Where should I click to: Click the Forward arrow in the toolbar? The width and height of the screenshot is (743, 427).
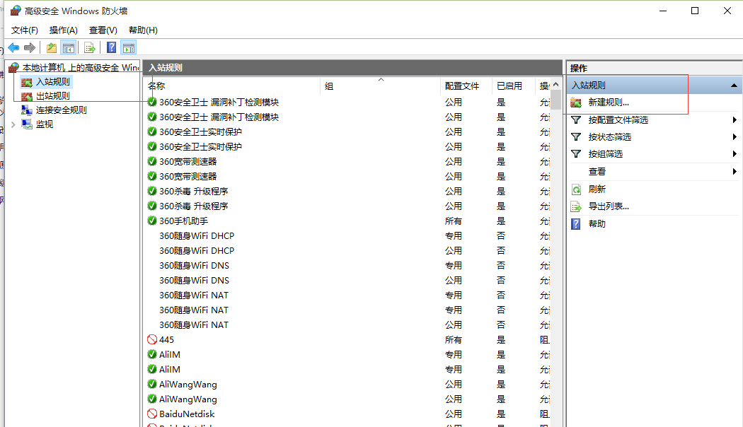[30, 48]
